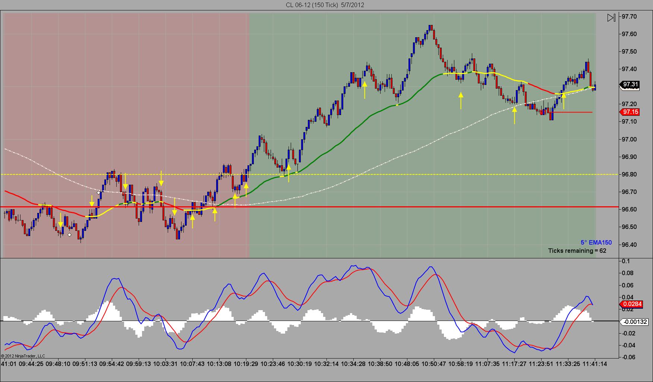Click the 09:51:13 time axis label
This screenshot has height=382, width=653.
(85, 363)
